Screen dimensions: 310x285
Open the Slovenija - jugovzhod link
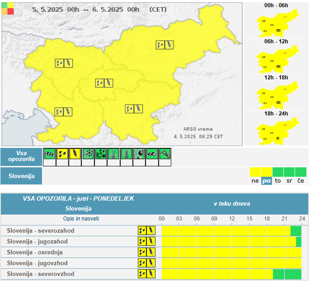[x=37, y=263]
